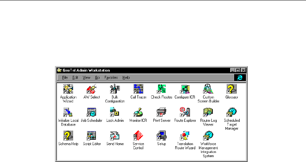Viewport: 306px width, 162px height.
Task: Launch Bulk Configuration tool
Action: pyautogui.click(x=115, y=89)
